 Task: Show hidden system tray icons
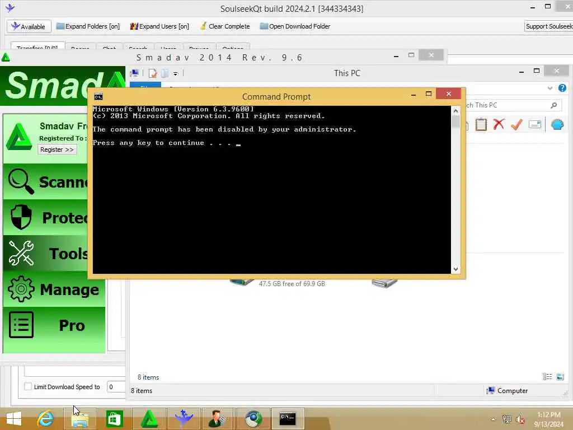[494, 419]
